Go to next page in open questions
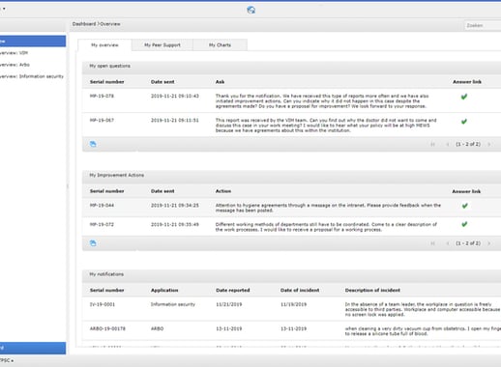This screenshot has height=367, width=501. 489,144
